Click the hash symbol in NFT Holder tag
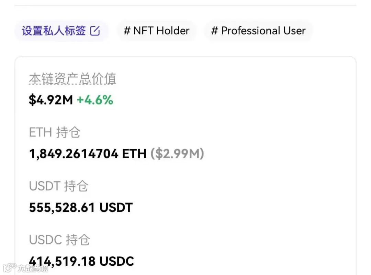 pos(127,31)
